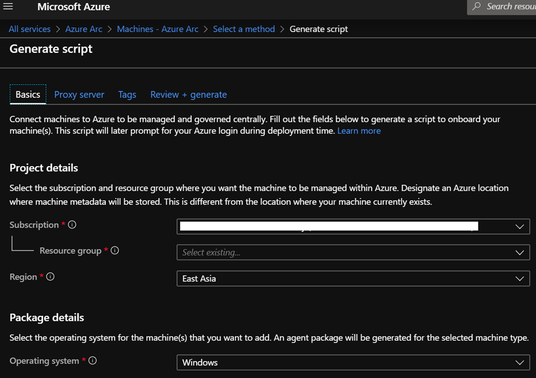Select the Basics tab

coord(28,95)
